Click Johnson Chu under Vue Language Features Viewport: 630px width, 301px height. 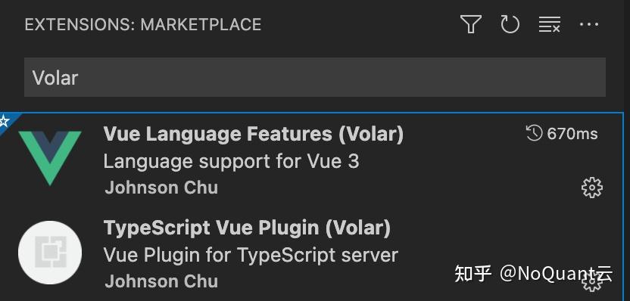[161, 188]
